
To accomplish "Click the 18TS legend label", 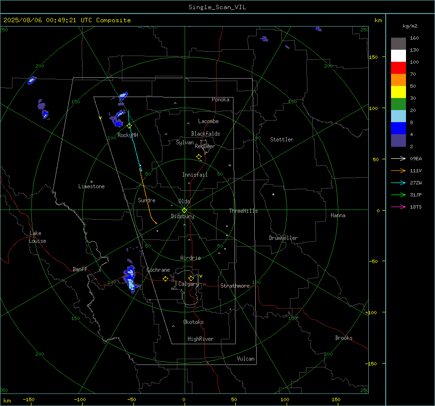I will pyautogui.click(x=416, y=207).
